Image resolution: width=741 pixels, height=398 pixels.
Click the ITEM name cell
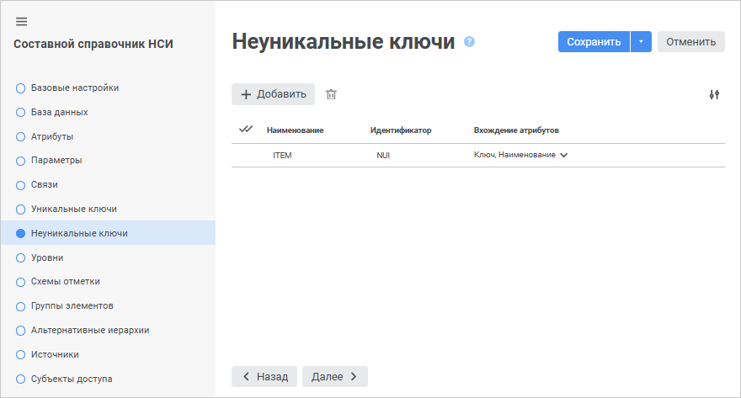point(283,156)
